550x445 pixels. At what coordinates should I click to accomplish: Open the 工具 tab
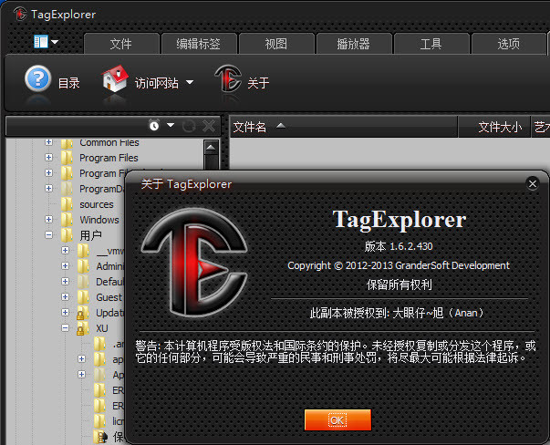tap(431, 44)
